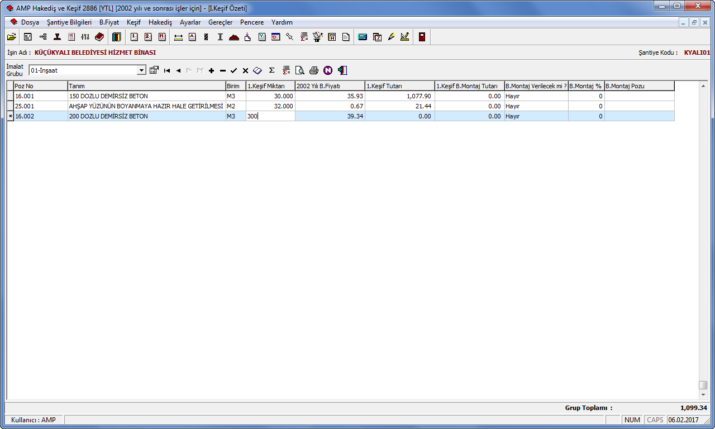
Task: Click the printer icon in record toolbar
Action: click(314, 70)
